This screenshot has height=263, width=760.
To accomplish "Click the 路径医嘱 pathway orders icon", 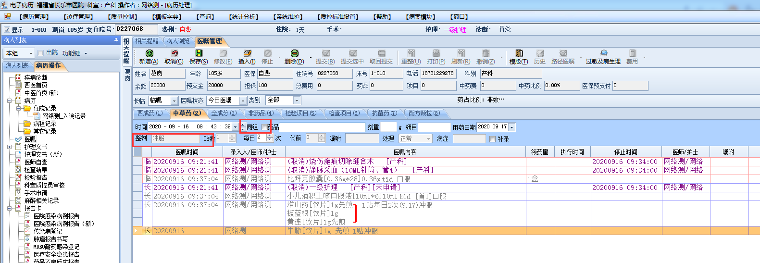I will coord(563,53).
